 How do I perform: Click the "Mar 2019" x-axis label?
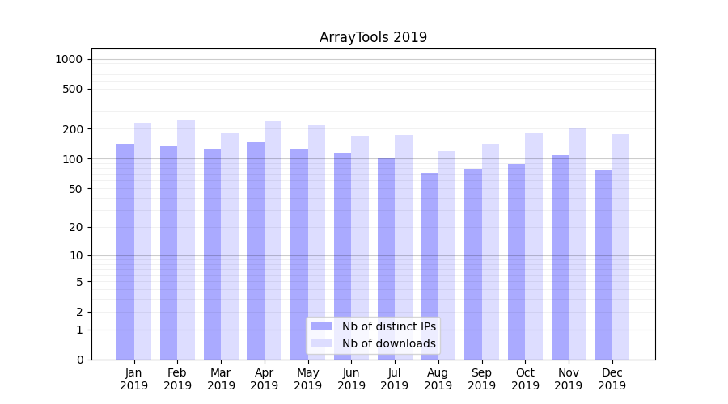click(221, 379)
